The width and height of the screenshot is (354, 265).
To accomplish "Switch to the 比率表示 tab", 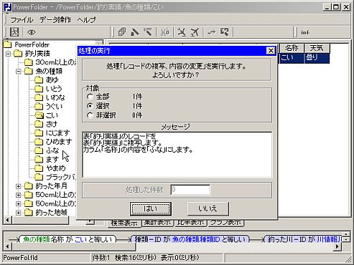I will point(190,223).
